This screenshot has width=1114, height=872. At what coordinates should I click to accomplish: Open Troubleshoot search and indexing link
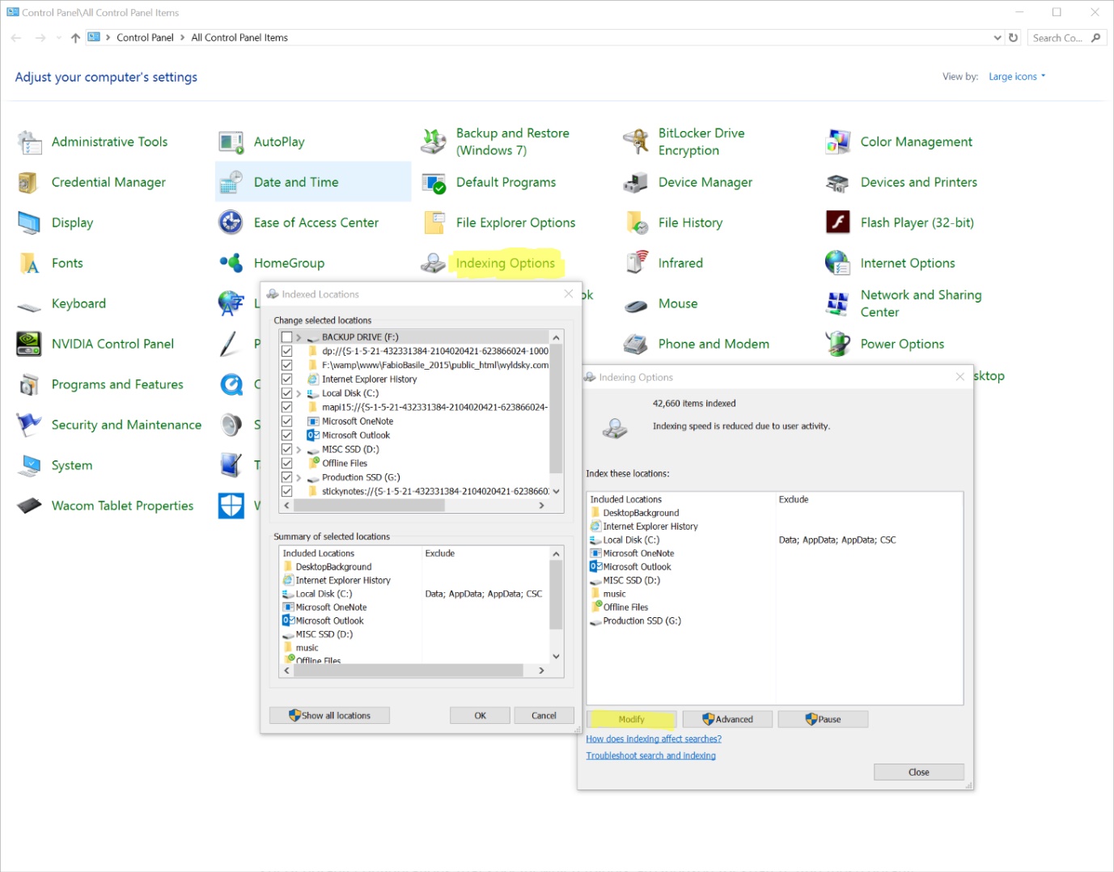click(x=650, y=756)
